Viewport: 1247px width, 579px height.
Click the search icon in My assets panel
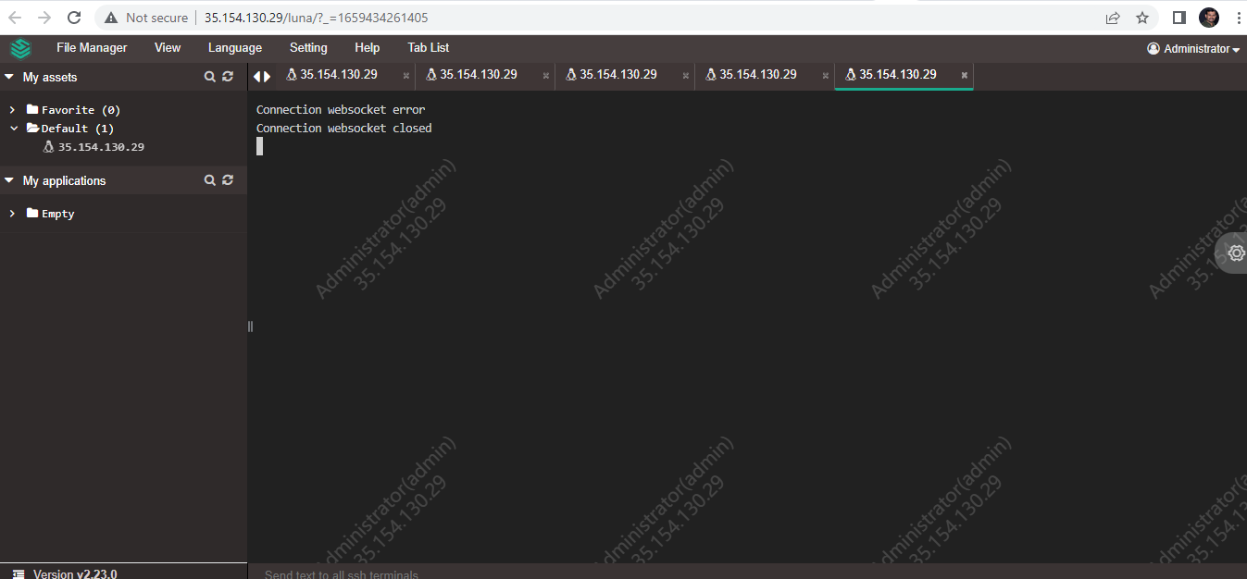click(209, 77)
